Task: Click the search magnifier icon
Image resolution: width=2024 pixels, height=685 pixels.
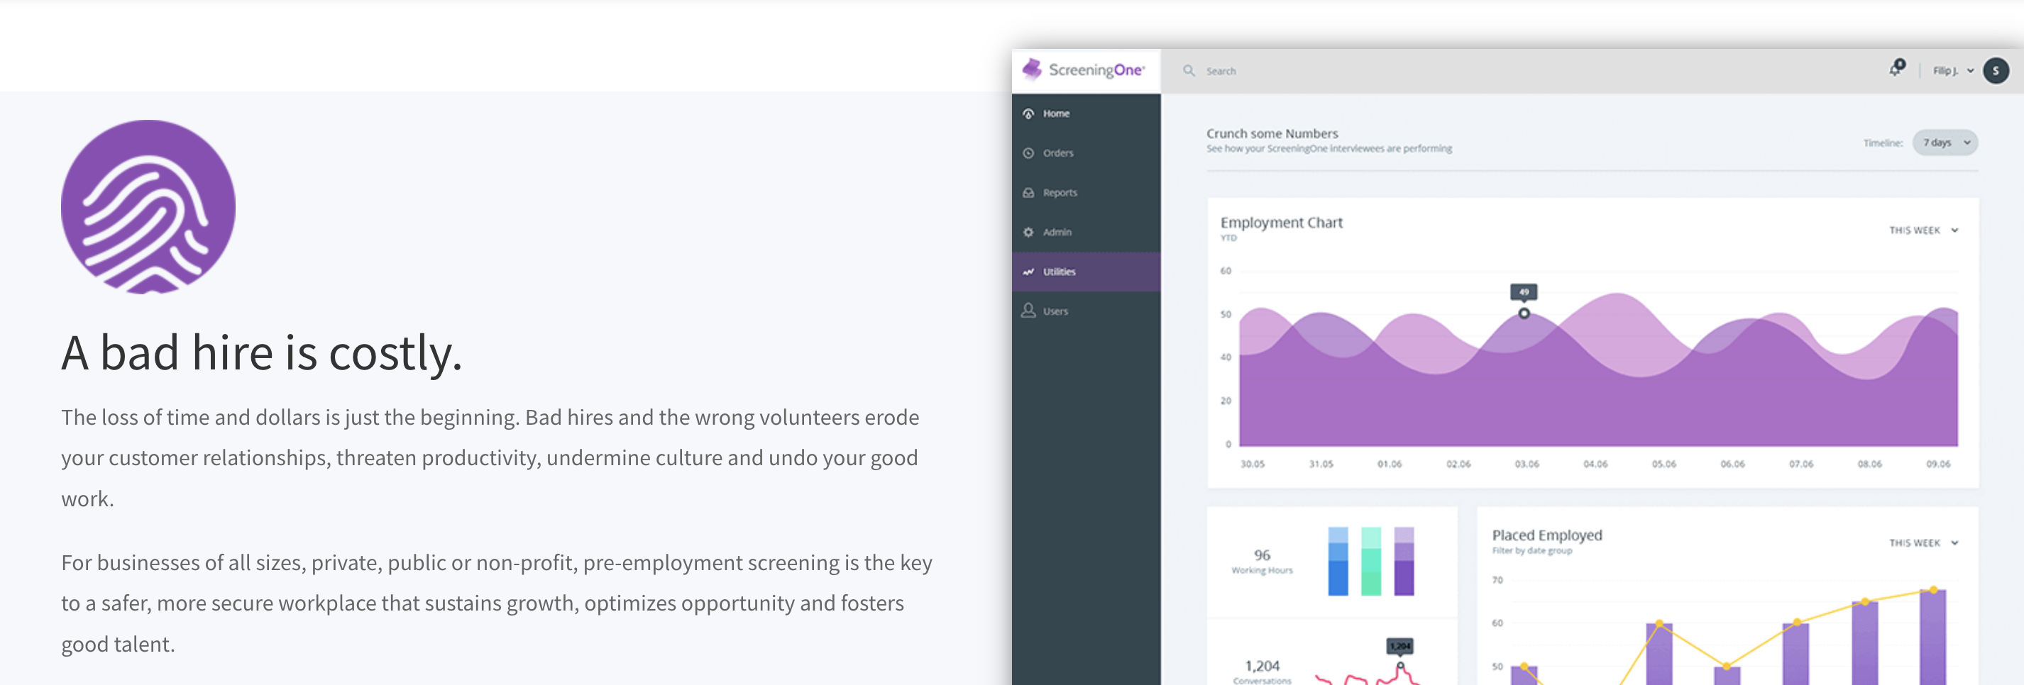Action: pyautogui.click(x=1189, y=71)
